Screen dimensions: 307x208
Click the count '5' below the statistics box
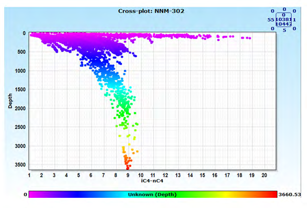284,31
